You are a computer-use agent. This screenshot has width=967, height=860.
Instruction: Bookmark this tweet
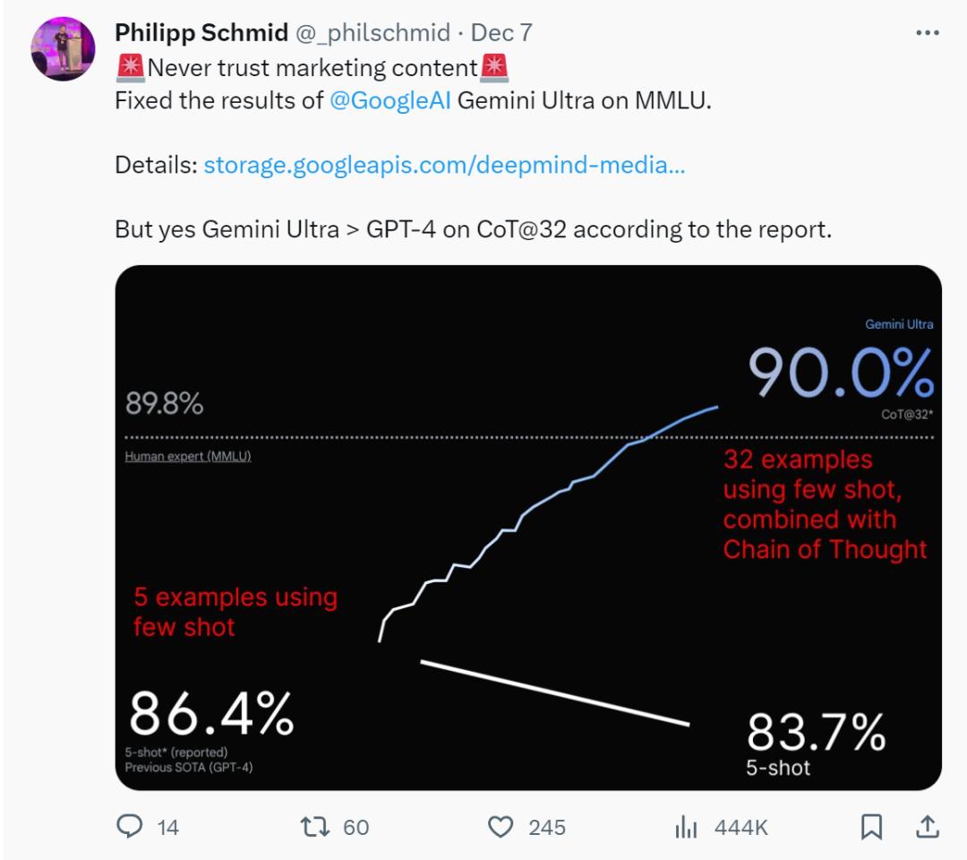[871, 826]
